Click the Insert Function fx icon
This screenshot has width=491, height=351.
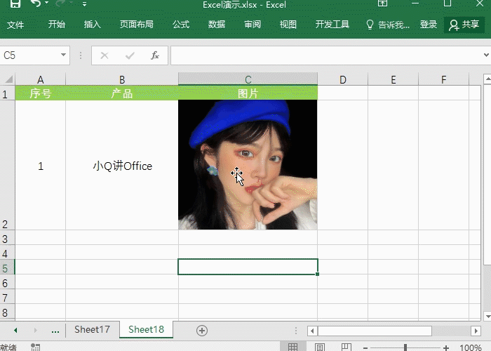pyautogui.click(x=155, y=55)
